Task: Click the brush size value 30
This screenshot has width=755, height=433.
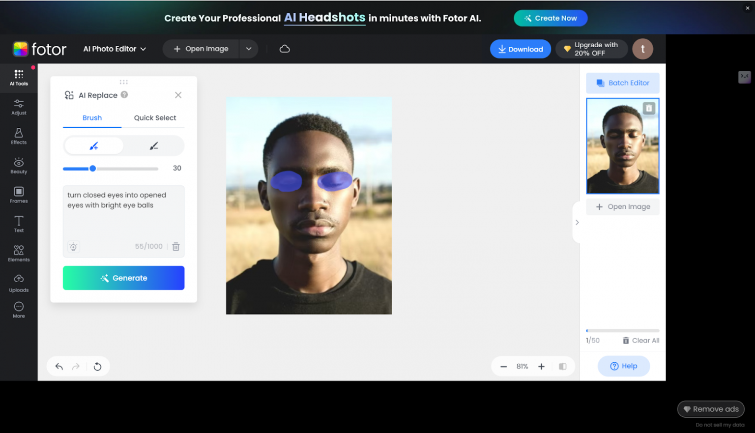Action: [x=177, y=168]
